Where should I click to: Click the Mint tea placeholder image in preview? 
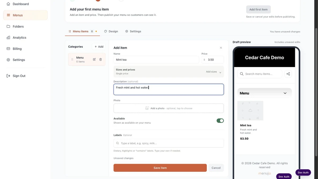250,111
